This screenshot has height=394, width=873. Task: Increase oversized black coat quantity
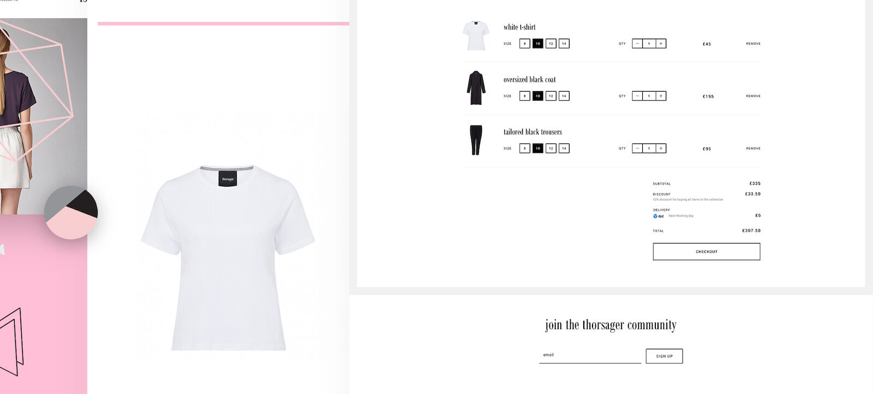tap(661, 96)
